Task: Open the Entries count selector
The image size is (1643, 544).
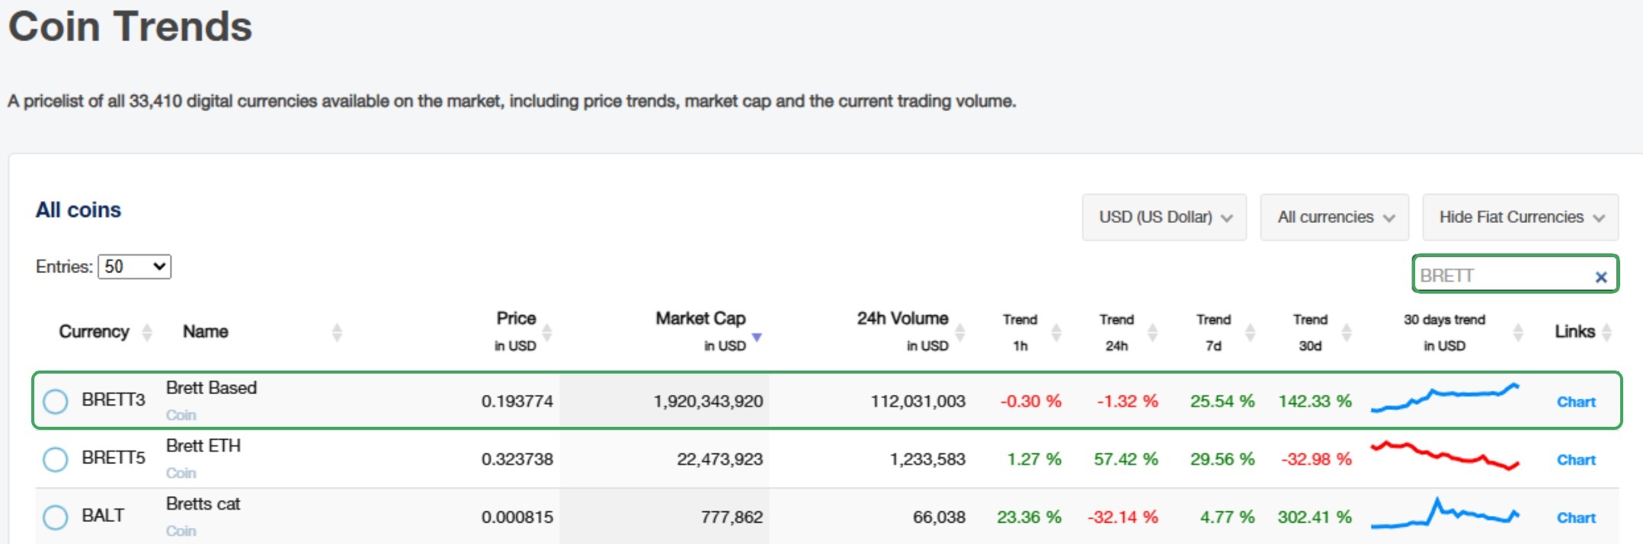Action: [135, 266]
